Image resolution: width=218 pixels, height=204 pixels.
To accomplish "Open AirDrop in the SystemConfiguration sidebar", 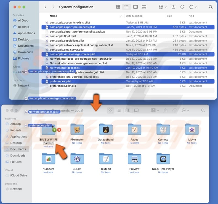I will (21, 20).
